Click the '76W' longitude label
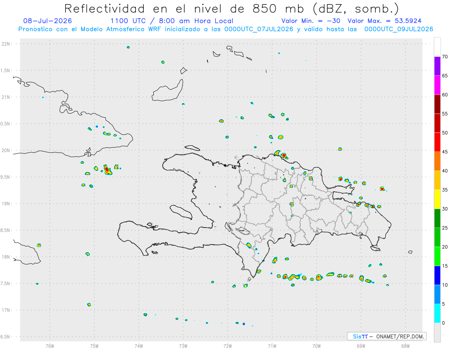The height and width of the screenshot is (351, 455). 50,345
